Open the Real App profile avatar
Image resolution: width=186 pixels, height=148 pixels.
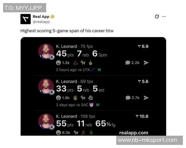(25, 19)
